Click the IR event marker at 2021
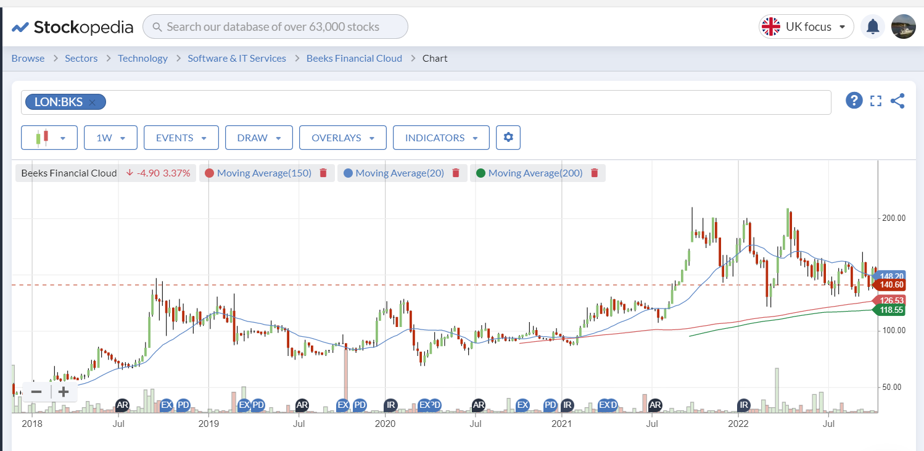Image resolution: width=924 pixels, height=451 pixels. click(x=567, y=405)
